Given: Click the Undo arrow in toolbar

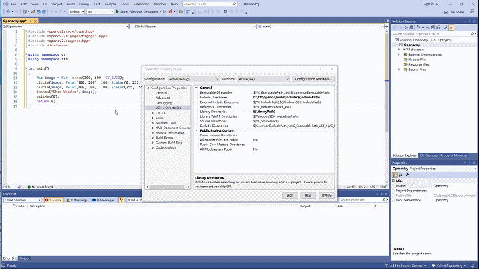Looking at the screenshot, I should 52,11.
